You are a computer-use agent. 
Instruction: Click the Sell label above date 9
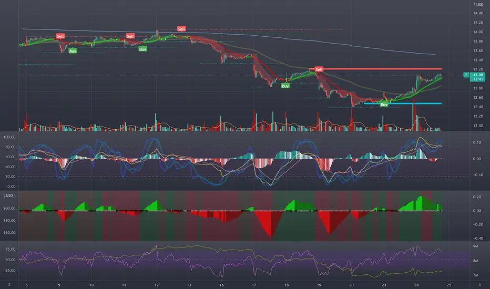pyautogui.click(x=60, y=36)
